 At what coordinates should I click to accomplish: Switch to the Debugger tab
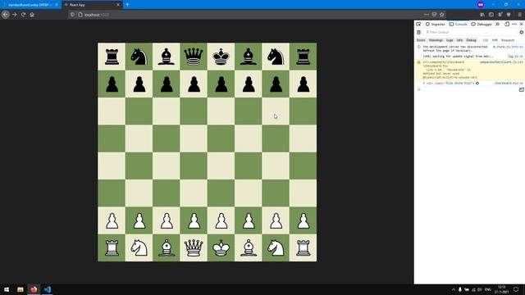482,24
